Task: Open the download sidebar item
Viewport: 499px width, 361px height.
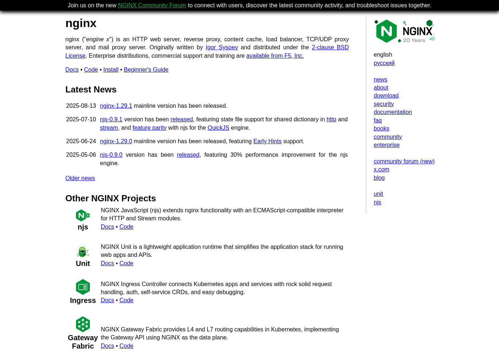Action: click(386, 96)
